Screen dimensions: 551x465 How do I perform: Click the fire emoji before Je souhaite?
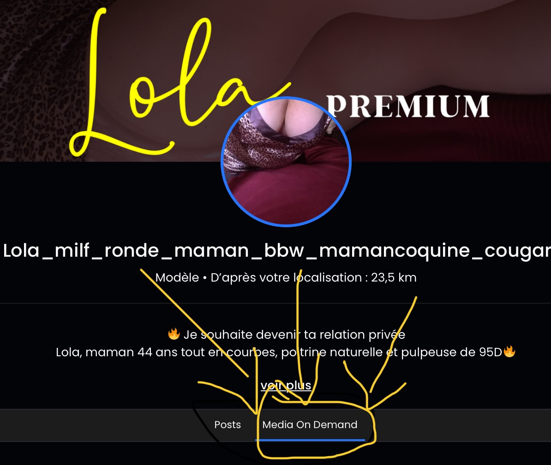click(x=174, y=334)
